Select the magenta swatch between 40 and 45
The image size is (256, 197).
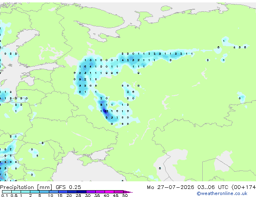point(109,192)
